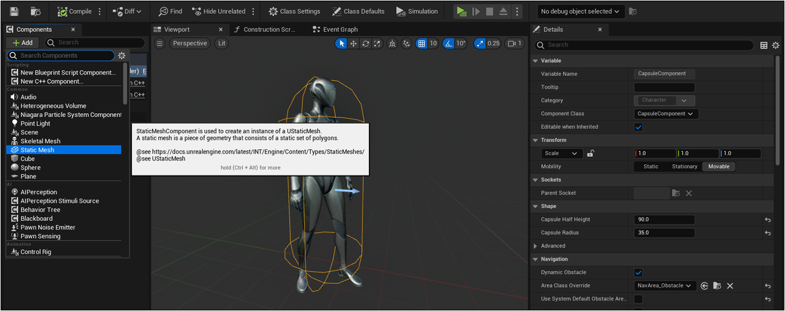Set Mobility to Static
Screen dimensions: 785x311
[x=650, y=167]
